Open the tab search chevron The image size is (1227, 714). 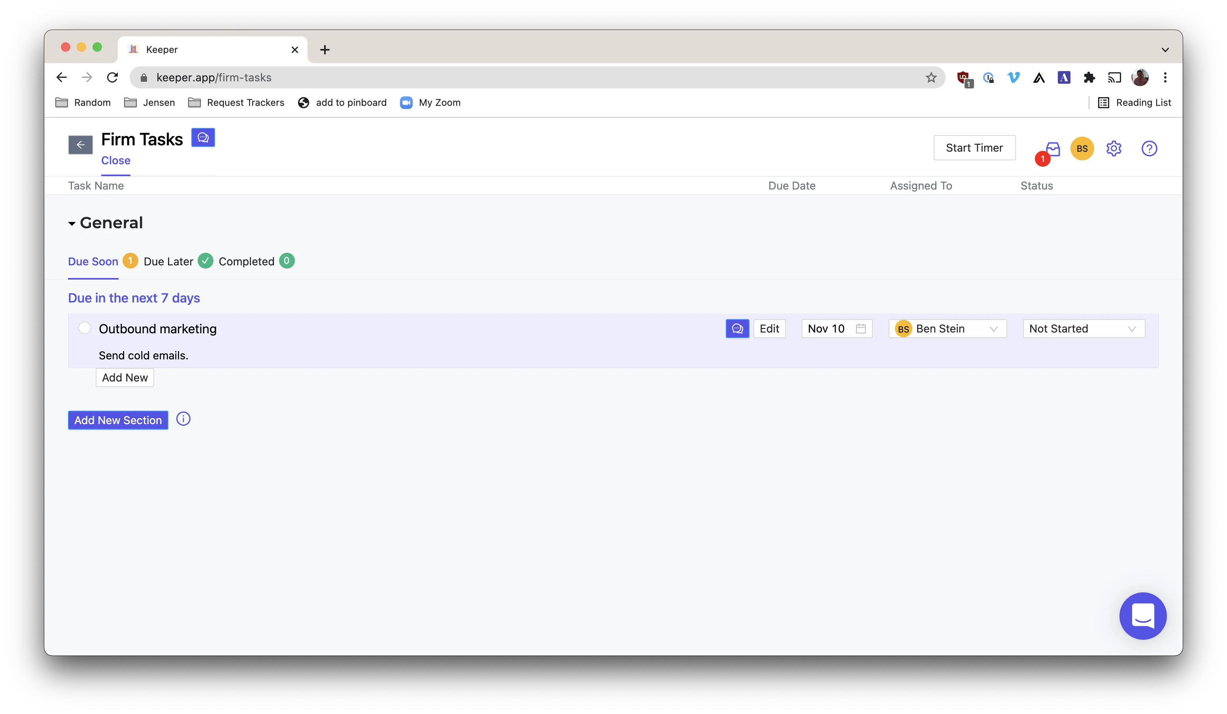pyautogui.click(x=1165, y=50)
